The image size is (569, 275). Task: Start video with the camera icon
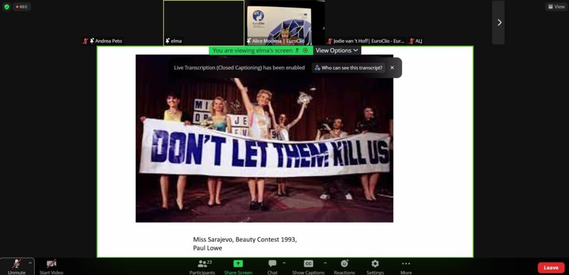point(51,265)
